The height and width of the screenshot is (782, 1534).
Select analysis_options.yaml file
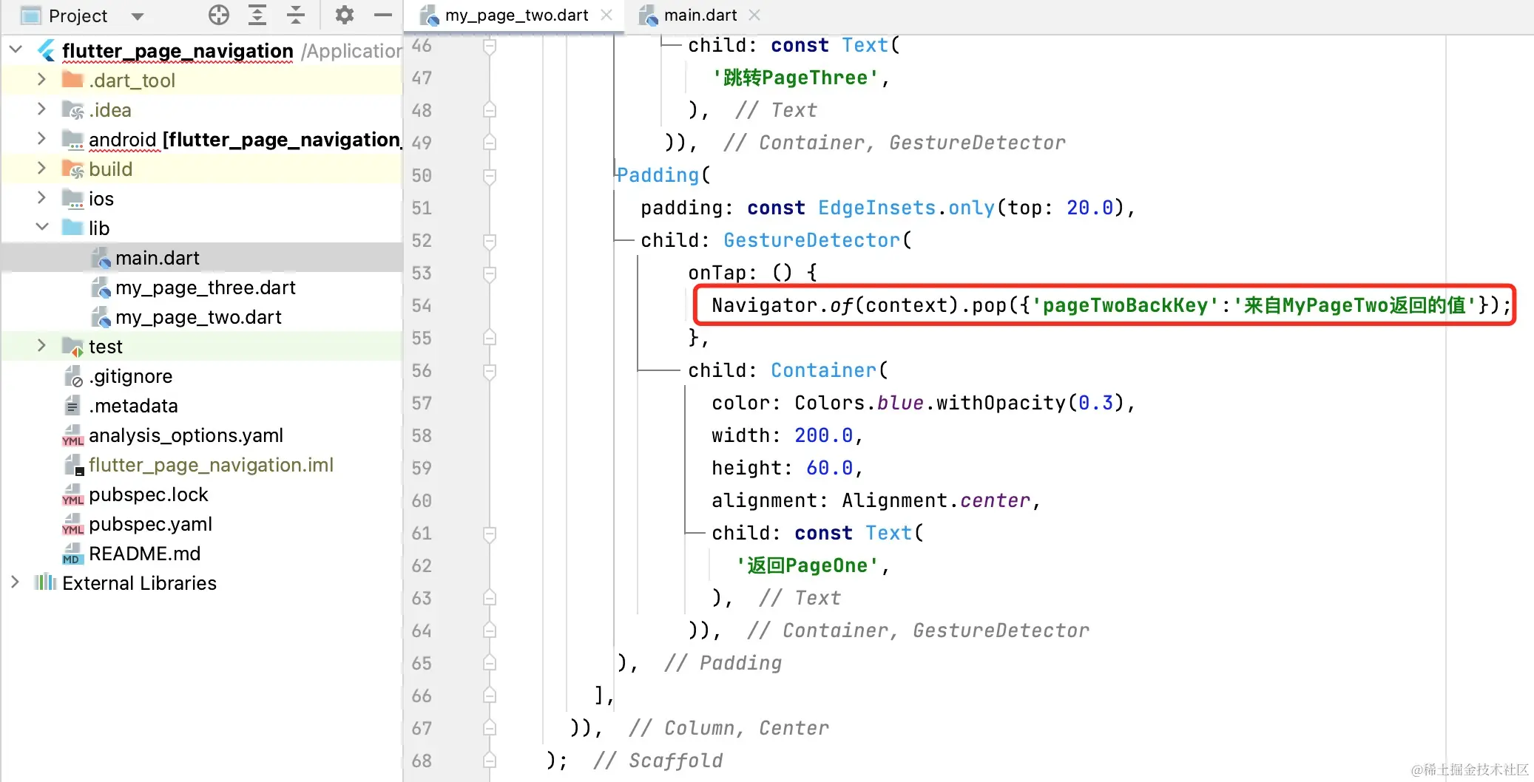(186, 435)
